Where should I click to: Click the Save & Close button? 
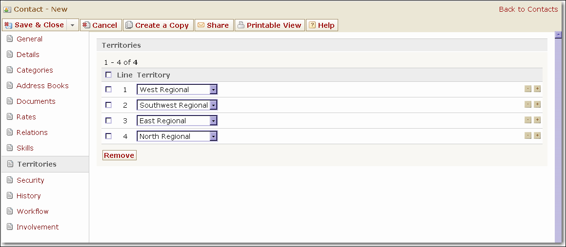point(35,25)
